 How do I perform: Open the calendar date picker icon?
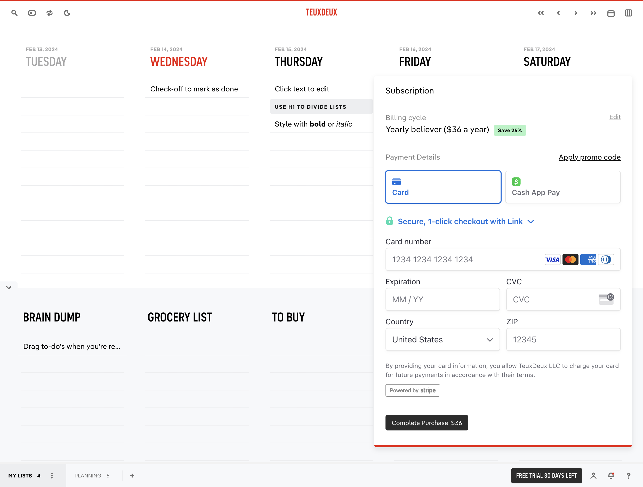click(x=611, y=13)
